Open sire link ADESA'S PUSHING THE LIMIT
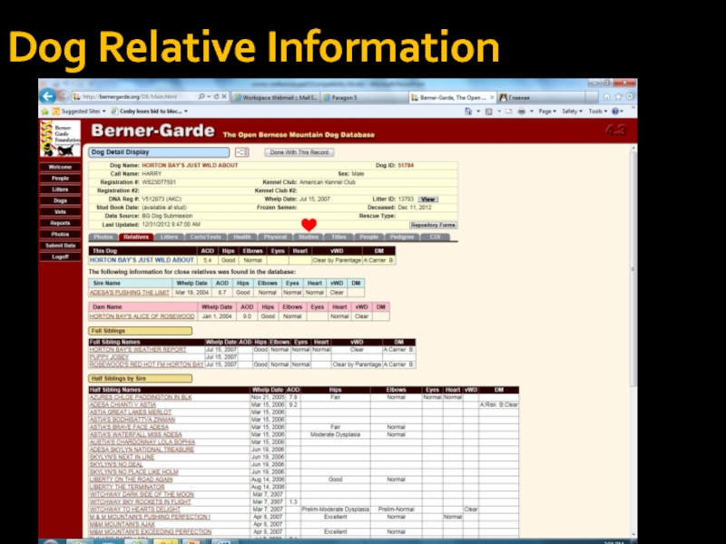 click(130, 292)
